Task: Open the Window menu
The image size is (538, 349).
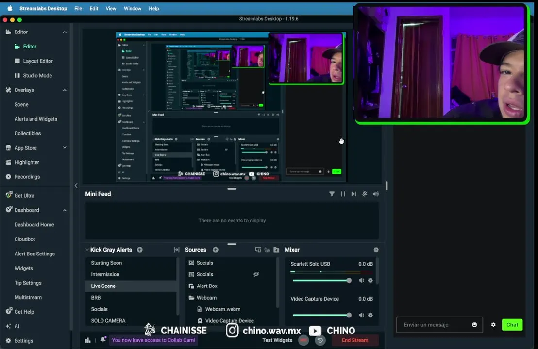Action: pos(133,9)
